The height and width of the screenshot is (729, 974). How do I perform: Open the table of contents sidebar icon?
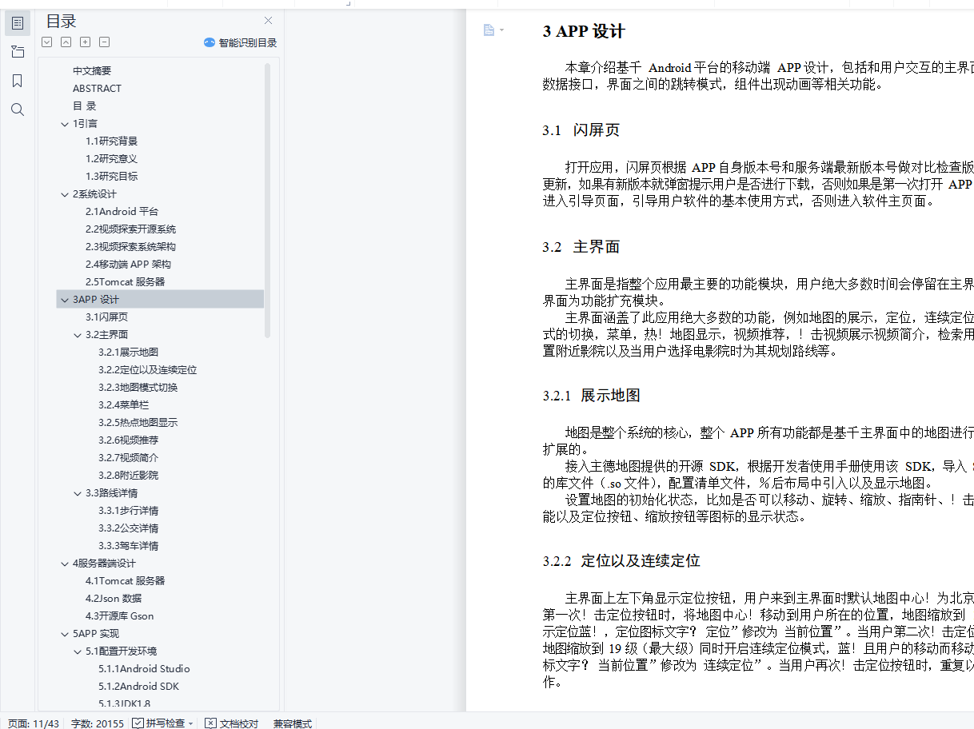pos(18,23)
